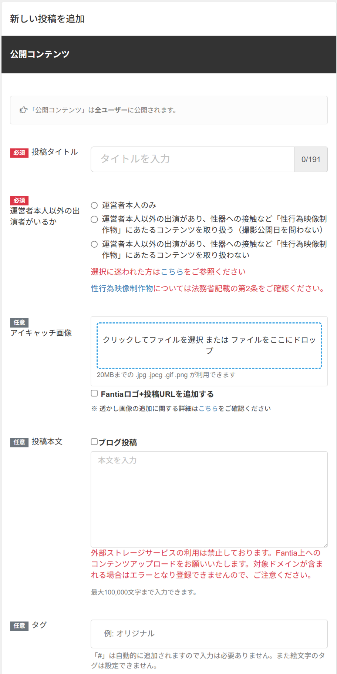337x674 pixels.
Task: Select radio option ending with 撮影公開日を問わない
Action: tap(94, 219)
